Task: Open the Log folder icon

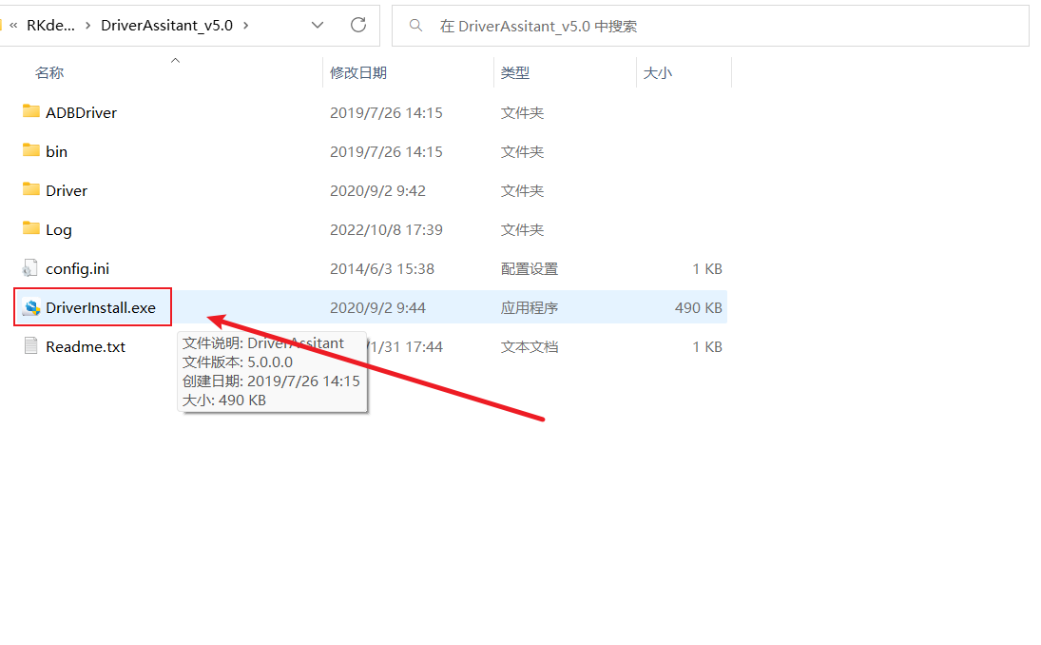Action: pos(29,229)
